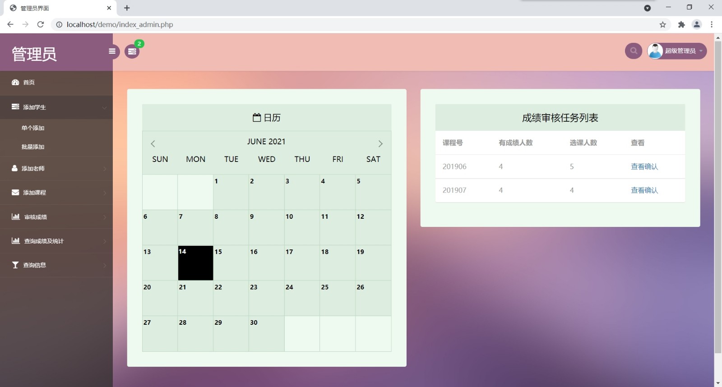Select 单个添加 submenu item
This screenshot has height=387, width=722.
tap(33, 128)
